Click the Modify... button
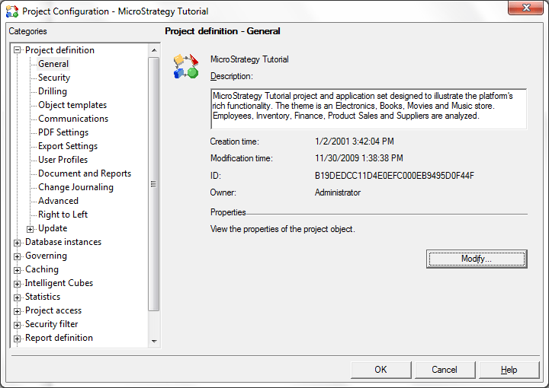The height and width of the screenshot is (388, 549). coord(477,259)
